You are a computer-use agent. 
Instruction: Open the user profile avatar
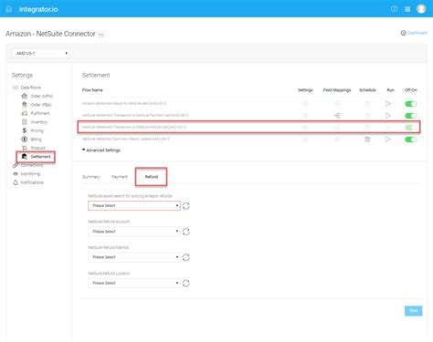tap(421, 9)
